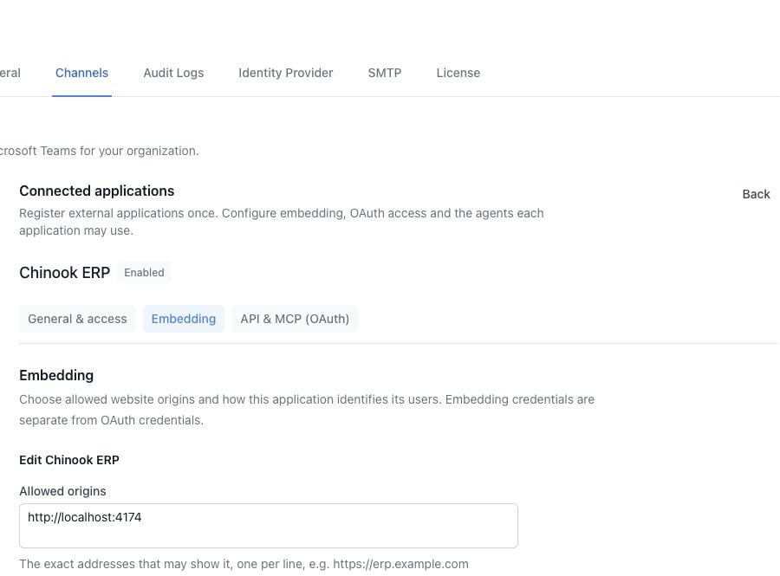Select the Embedding sub-tab
This screenshot has width=780, height=576.
tap(184, 319)
